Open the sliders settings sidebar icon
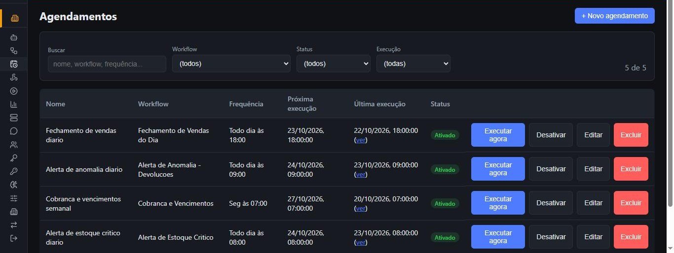 click(x=14, y=198)
